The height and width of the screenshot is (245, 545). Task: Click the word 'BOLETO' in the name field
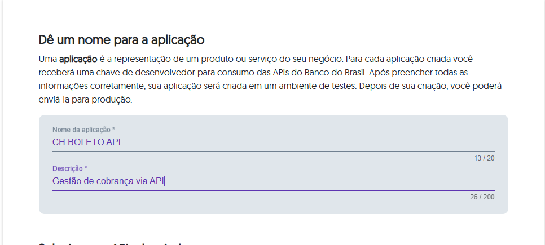tap(86, 142)
